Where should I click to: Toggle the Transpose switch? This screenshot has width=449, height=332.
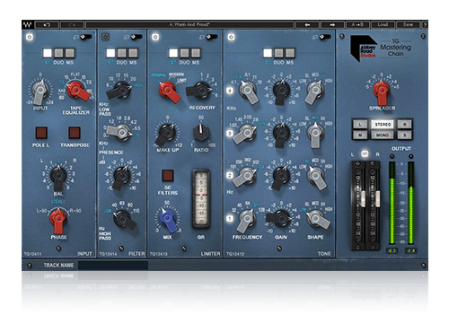pos(75,133)
